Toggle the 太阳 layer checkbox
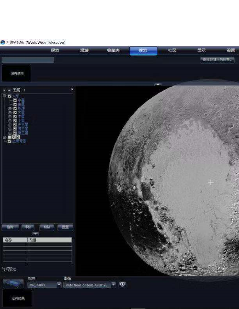239x309 pixels. click(10, 96)
